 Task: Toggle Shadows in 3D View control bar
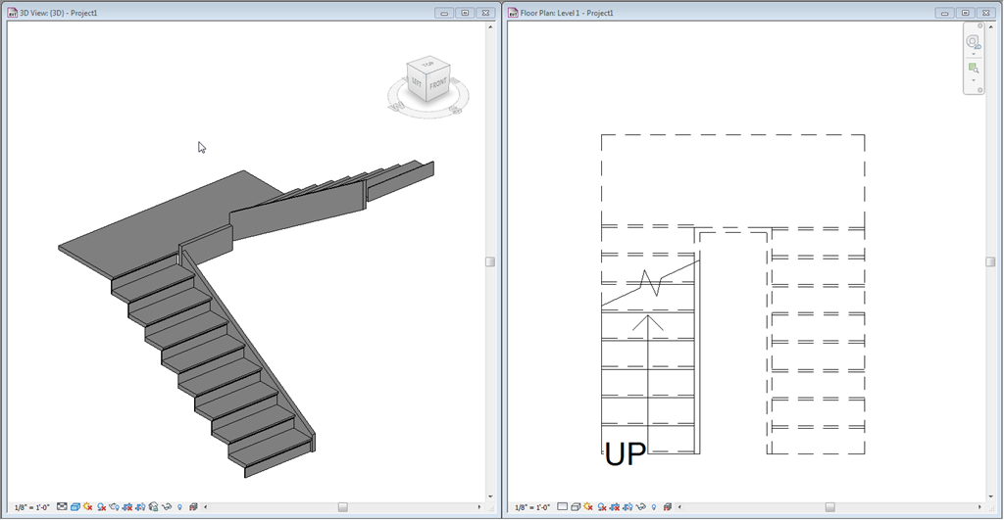101,506
